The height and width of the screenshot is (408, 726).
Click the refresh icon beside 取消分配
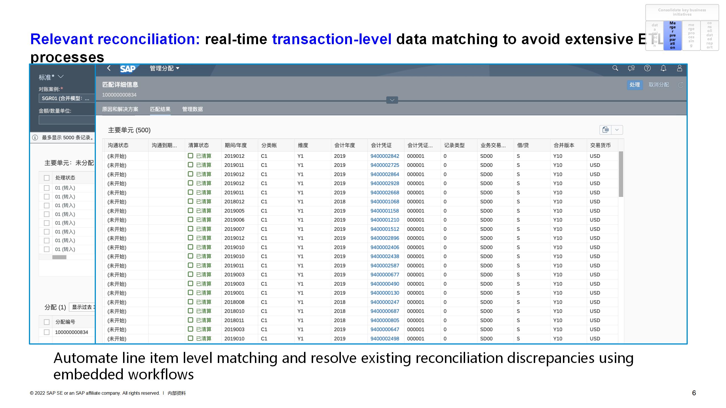tap(680, 85)
